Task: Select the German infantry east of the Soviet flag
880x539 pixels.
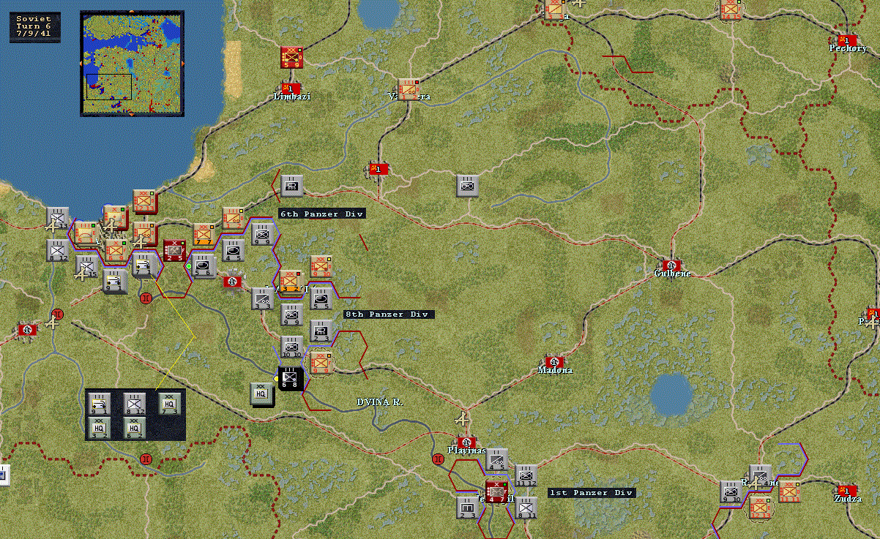Action: coord(468,186)
